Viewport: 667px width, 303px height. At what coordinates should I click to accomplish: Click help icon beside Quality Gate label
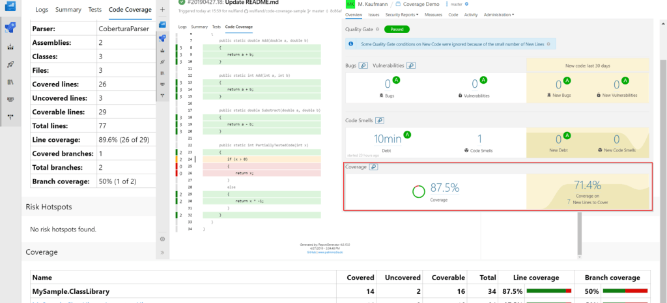378,29
